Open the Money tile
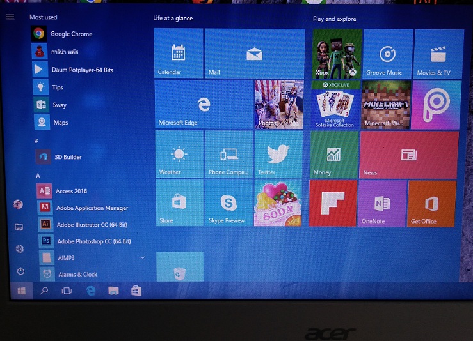Screen dimensions: 473x341 click(x=334, y=155)
